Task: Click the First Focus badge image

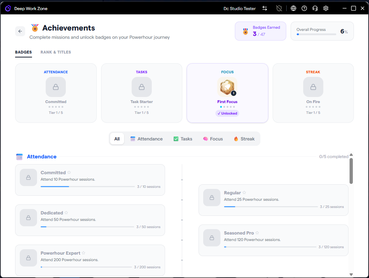Action: tap(227, 87)
